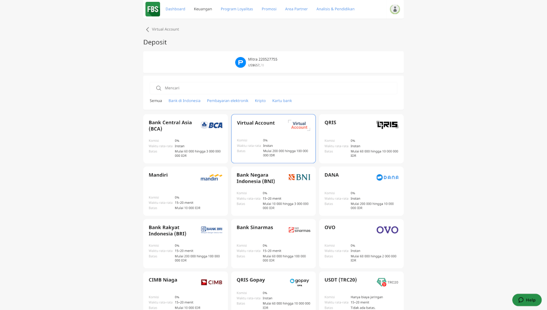547x310 pixels.
Task: Click the search magnifier icon
Action: point(159,88)
